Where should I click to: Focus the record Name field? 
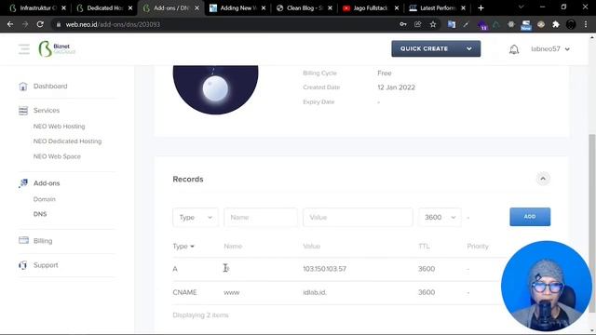[261, 217]
